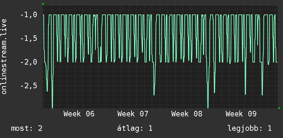
Task: Click the 'Week 06' x-axis label
Action: 79,114
